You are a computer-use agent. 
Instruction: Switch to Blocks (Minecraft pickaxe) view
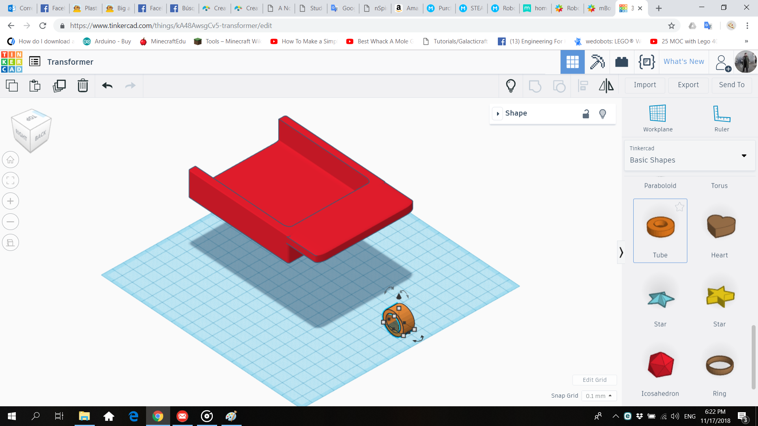(597, 62)
